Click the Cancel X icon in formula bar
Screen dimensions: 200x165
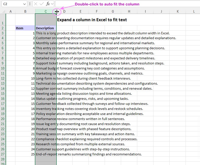click(36, 4)
